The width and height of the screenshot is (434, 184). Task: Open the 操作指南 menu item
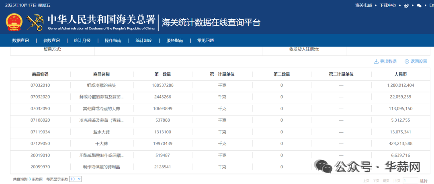113,41
